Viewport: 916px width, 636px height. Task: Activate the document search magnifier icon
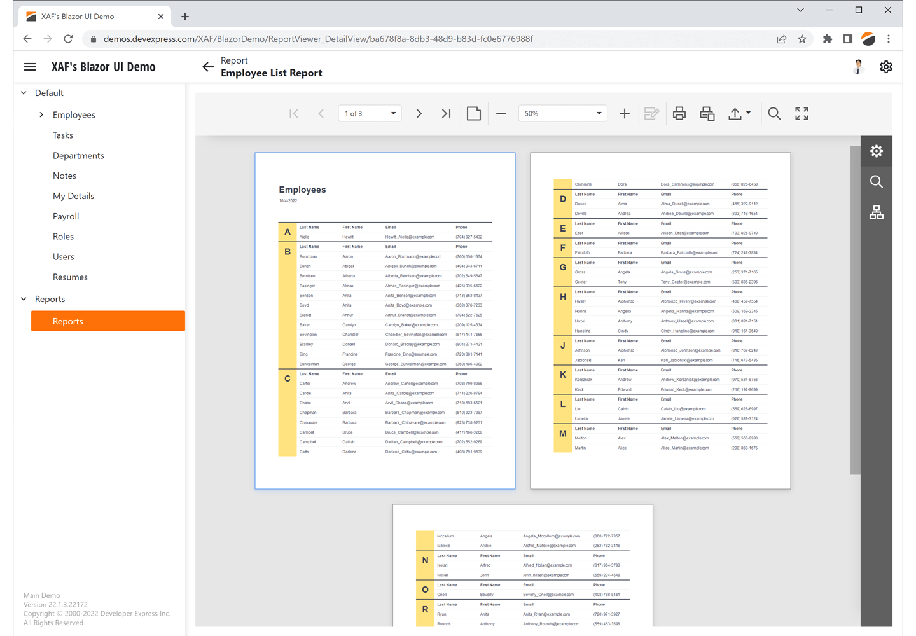774,113
